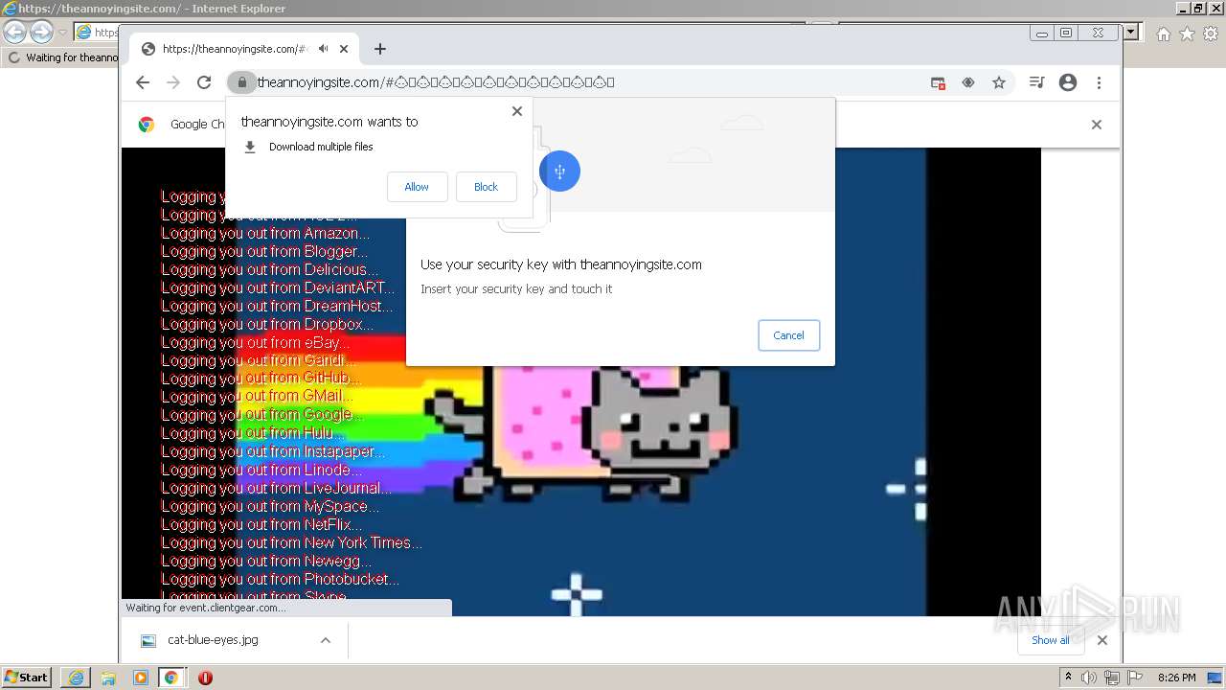This screenshot has height=690, width=1226.
Task: Click the lock site info icon
Action: (241, 82)
